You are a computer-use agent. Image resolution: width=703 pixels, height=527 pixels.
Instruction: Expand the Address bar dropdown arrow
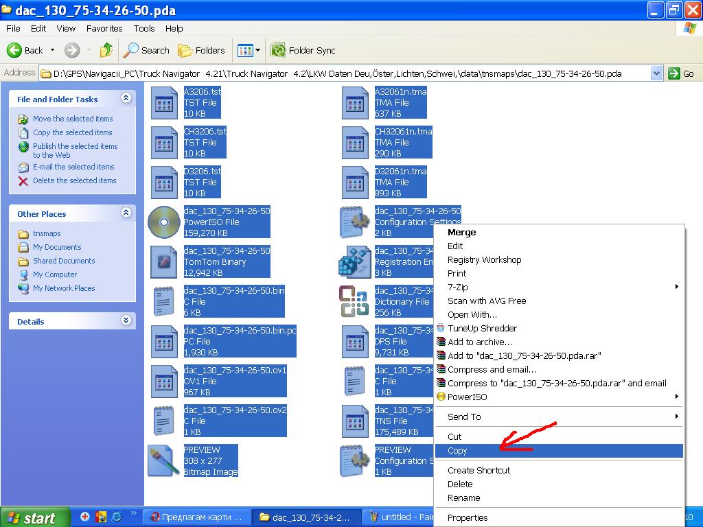click(656, 73)
